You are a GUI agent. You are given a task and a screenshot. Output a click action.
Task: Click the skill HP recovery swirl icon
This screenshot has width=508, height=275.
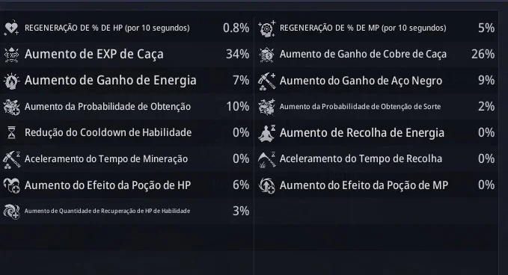coord(11,211)
